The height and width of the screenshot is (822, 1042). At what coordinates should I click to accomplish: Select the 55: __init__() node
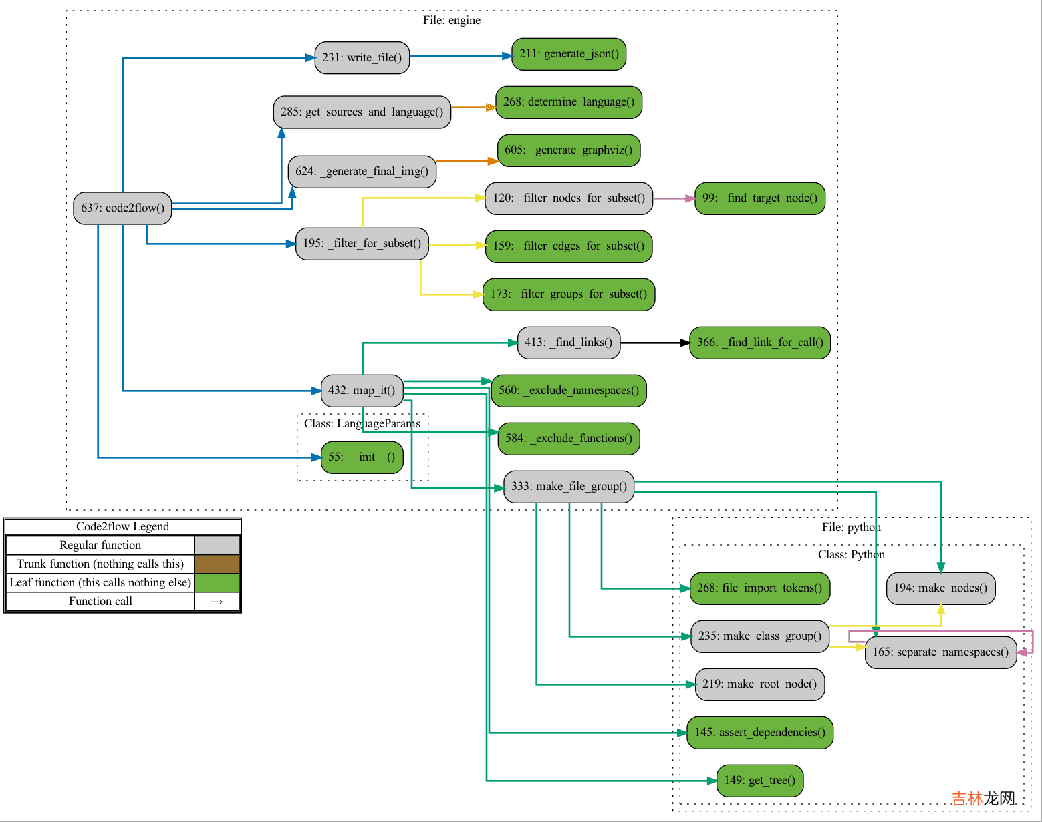tap(362, 457)
